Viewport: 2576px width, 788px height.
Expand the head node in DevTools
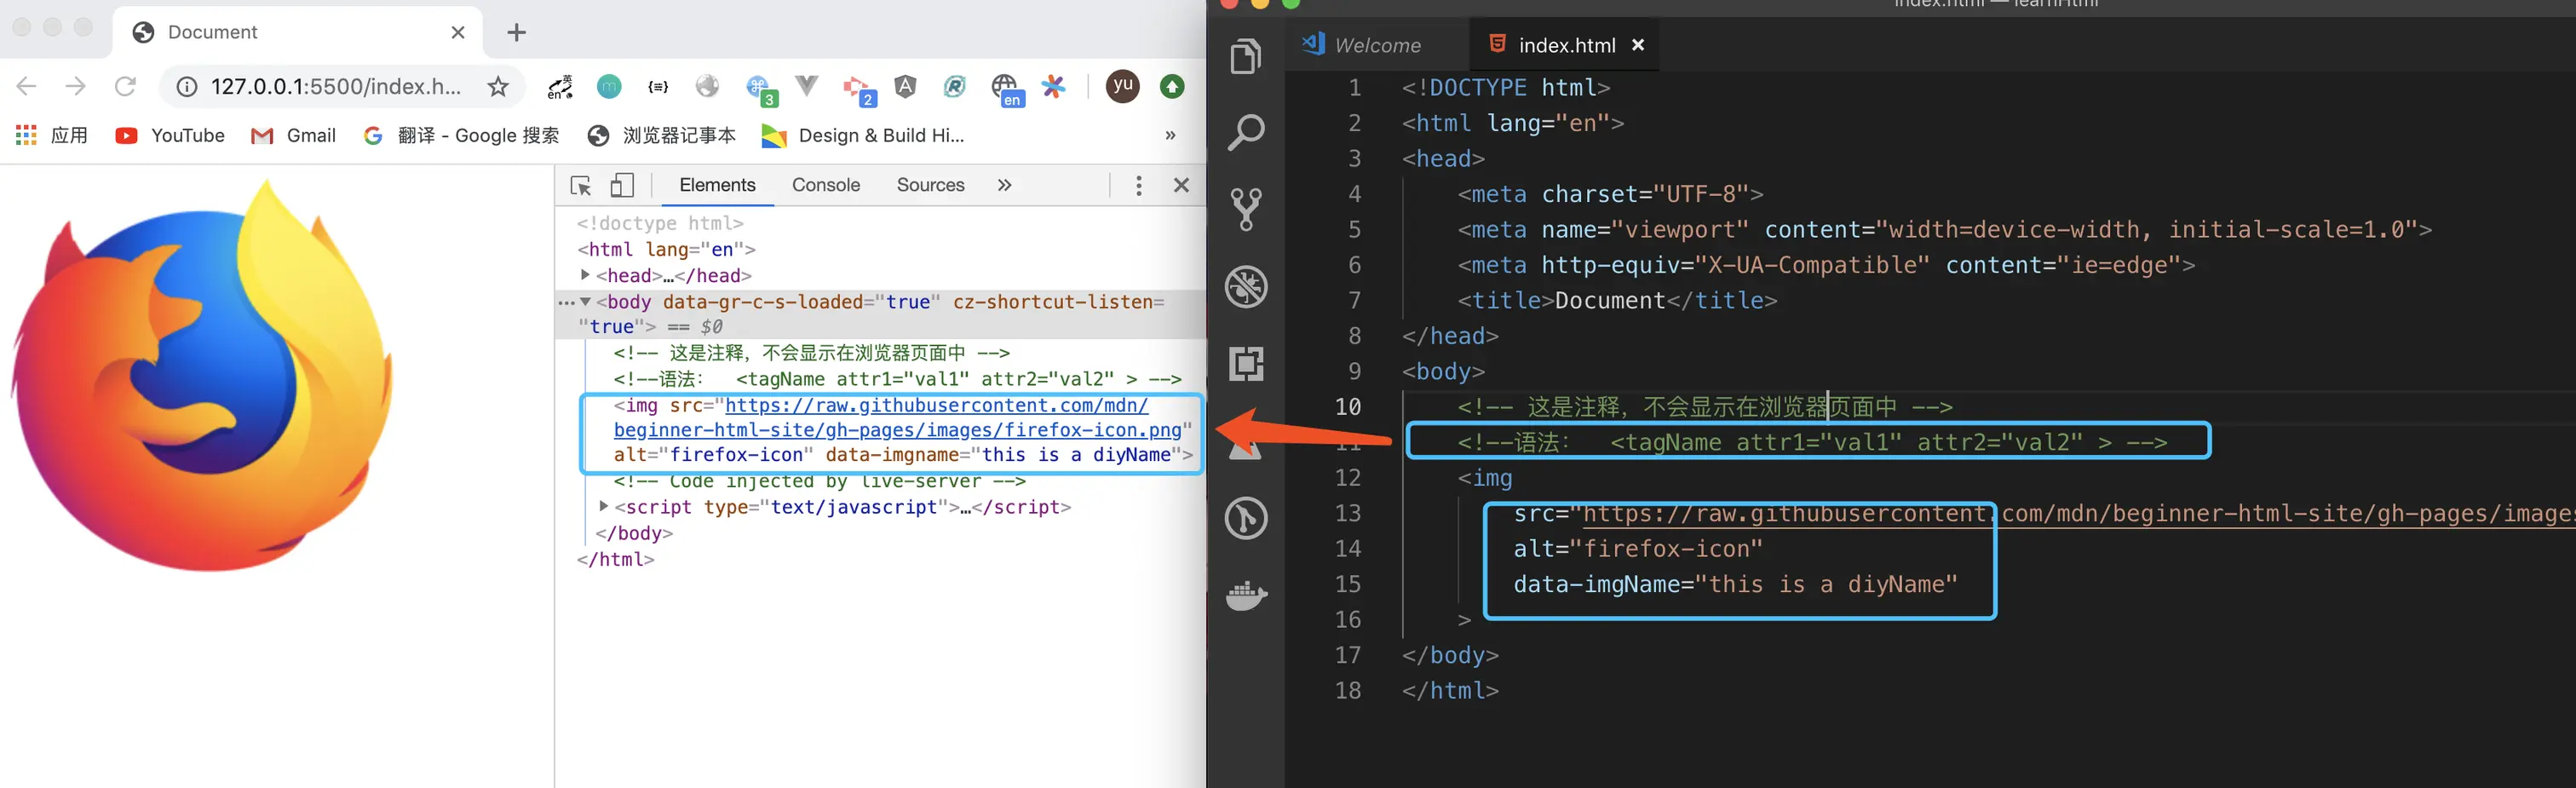[585, 275]
